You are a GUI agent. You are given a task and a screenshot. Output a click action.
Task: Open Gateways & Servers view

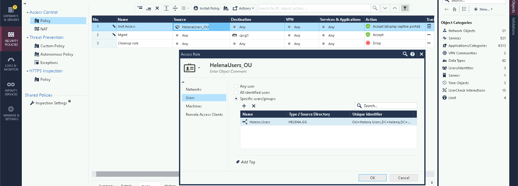[x=11, y=14]
